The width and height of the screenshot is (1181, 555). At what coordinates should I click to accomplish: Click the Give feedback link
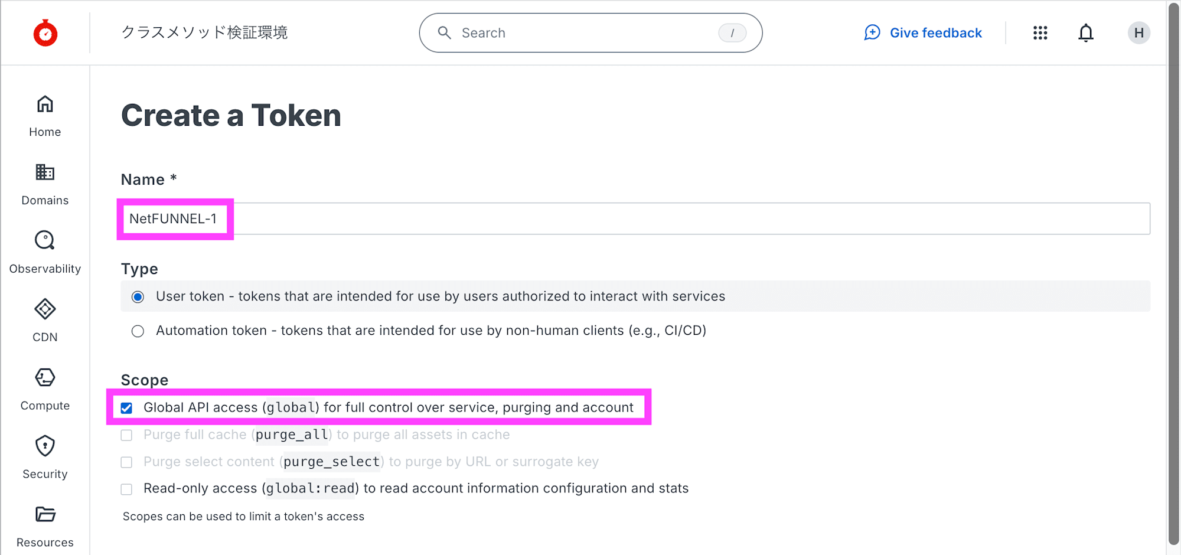click(923, 33)
